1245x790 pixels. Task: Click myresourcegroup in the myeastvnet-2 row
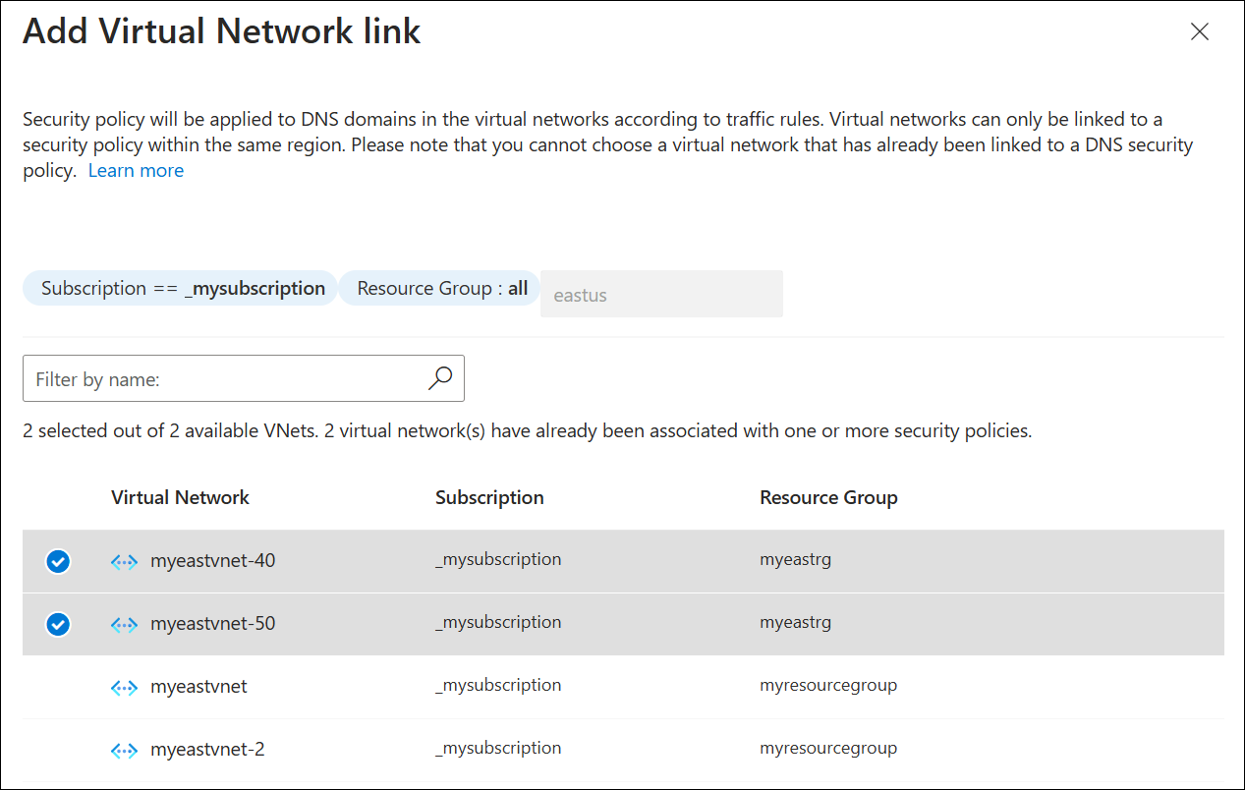coord(828,748)
